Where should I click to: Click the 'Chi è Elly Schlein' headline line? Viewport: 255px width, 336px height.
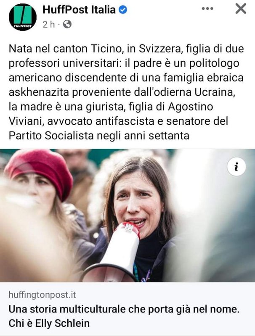click(49, 323)
